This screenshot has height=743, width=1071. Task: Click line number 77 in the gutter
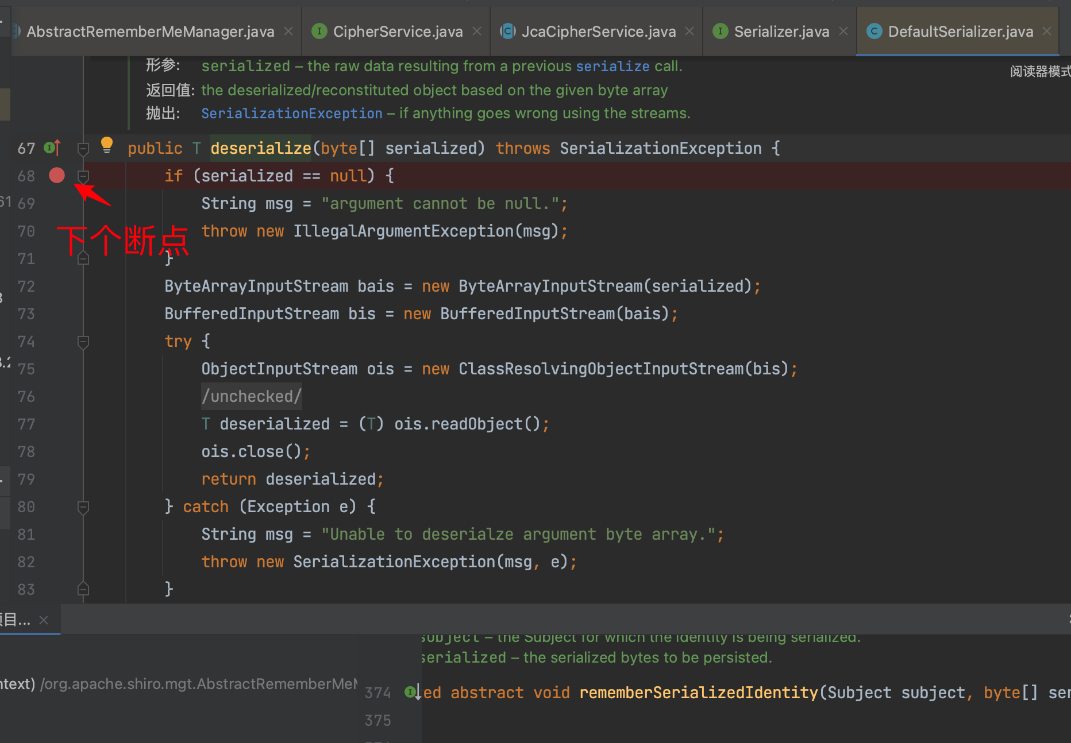26,424
